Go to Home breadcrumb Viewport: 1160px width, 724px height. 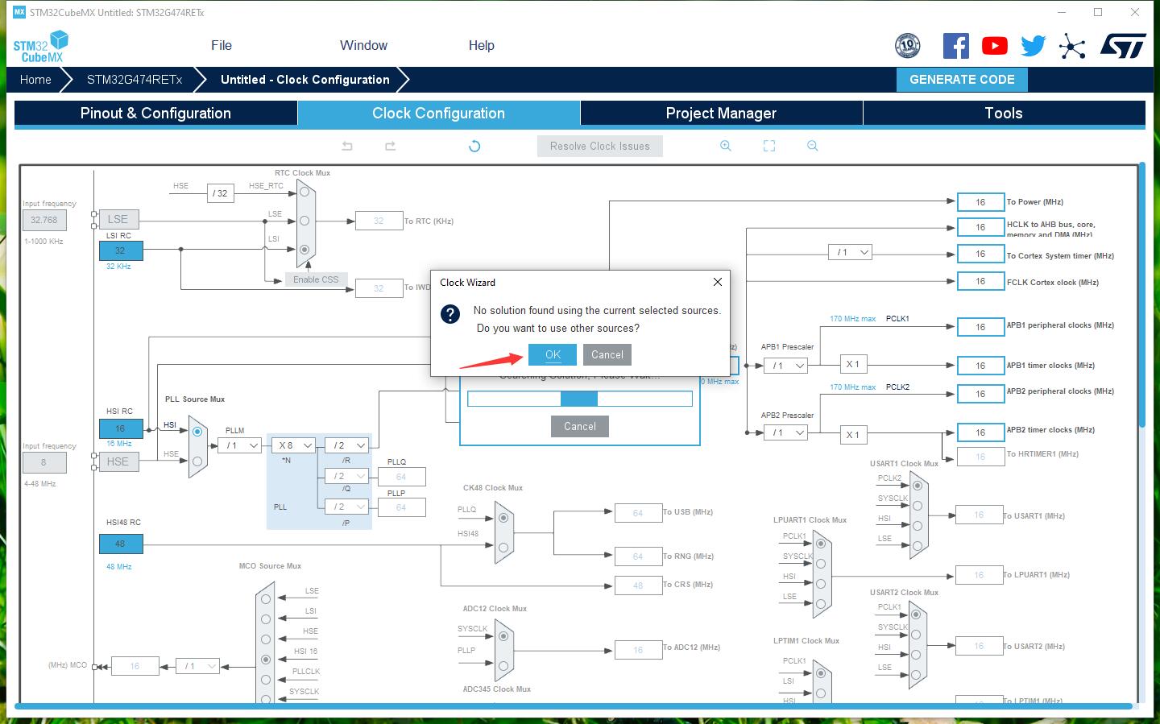(x=35, y=80)
